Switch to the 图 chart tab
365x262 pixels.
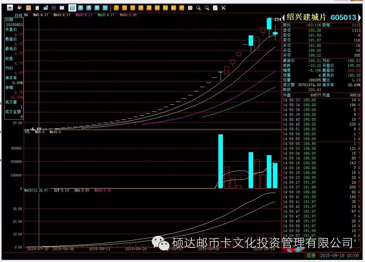tap(298, 250)
